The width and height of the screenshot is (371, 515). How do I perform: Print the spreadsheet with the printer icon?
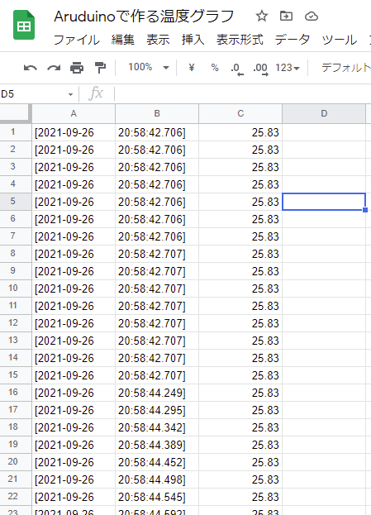click(77, 68)
